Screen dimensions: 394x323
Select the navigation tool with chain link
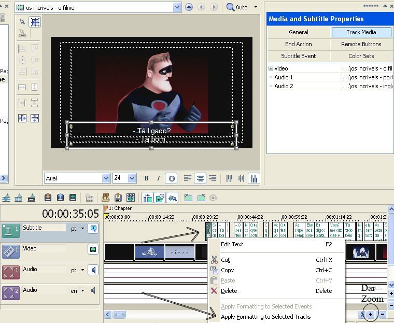point(22,33)
